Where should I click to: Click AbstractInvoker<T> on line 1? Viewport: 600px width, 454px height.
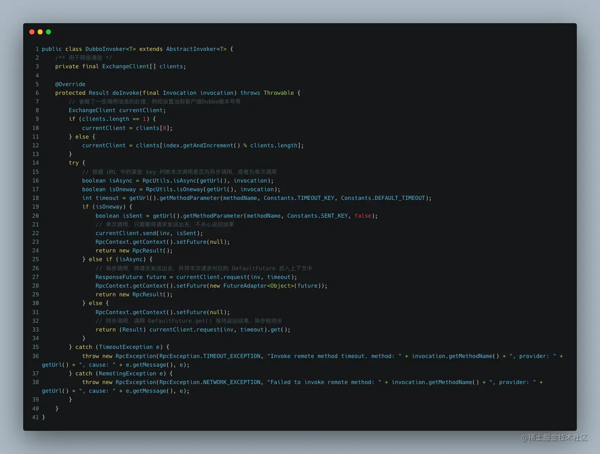point(197,49)
